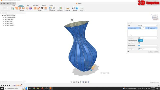This screenshot has width=160, height=90.
Task: Choose the surface Extrude tool
Action: [16, 8]
